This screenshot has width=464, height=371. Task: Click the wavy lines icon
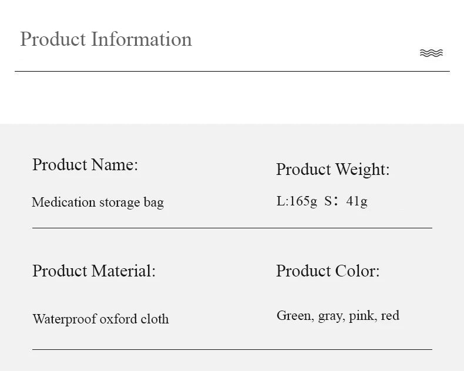pos(431,53)
